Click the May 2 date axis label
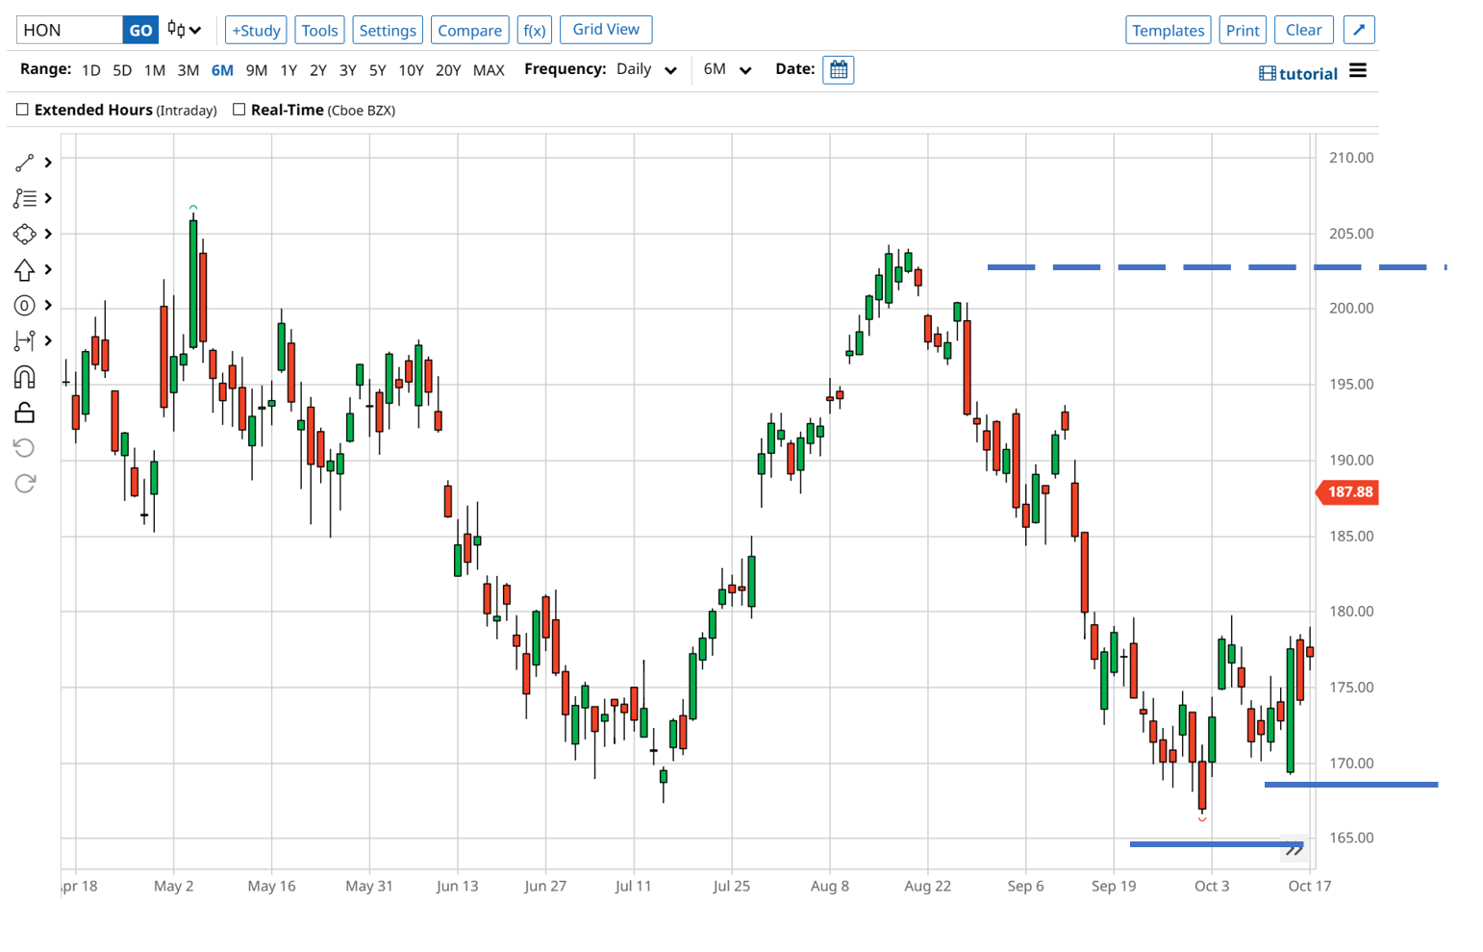1483x952 pixels. tap(174, 886)
